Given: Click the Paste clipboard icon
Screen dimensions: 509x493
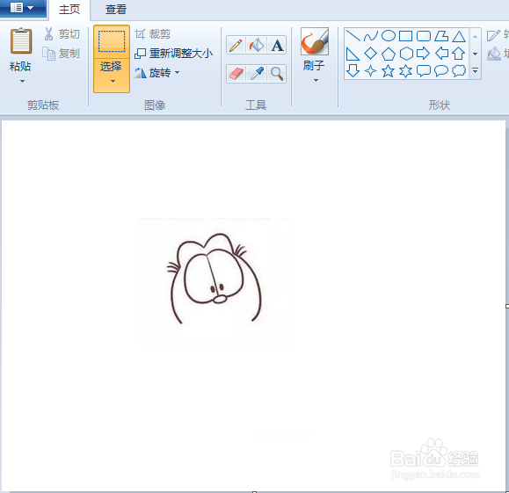Looking at the screenshot, I should (x=21, y=41).
